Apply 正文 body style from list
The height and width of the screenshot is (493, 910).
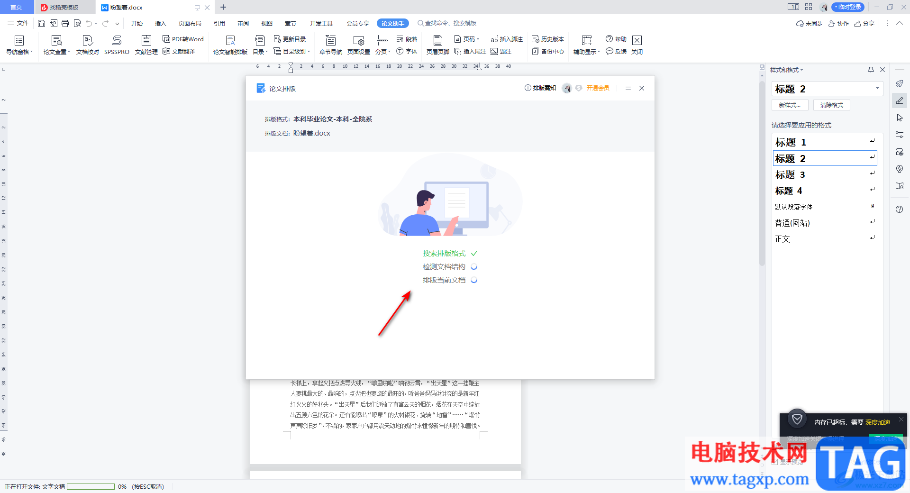(825, 239)
